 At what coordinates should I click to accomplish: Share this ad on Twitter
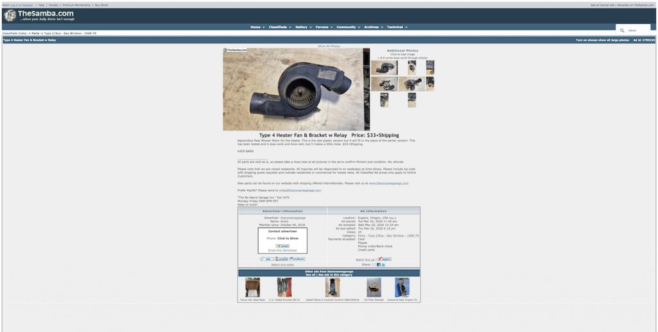pos(383,265)
